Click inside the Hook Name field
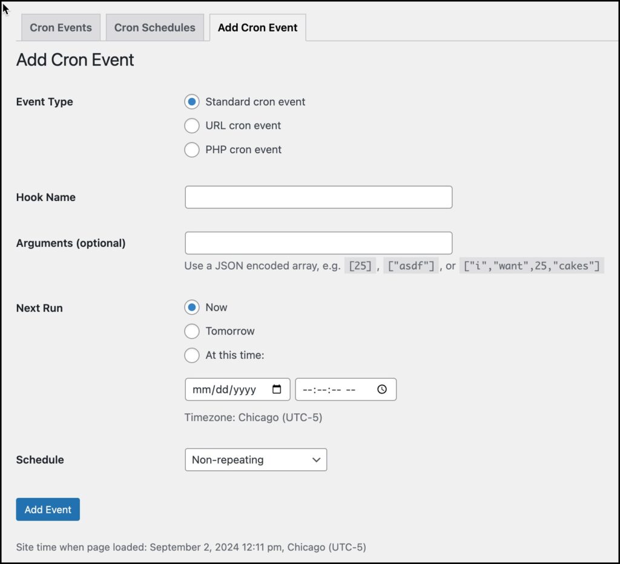620x564 pixels. click(318, 197)
